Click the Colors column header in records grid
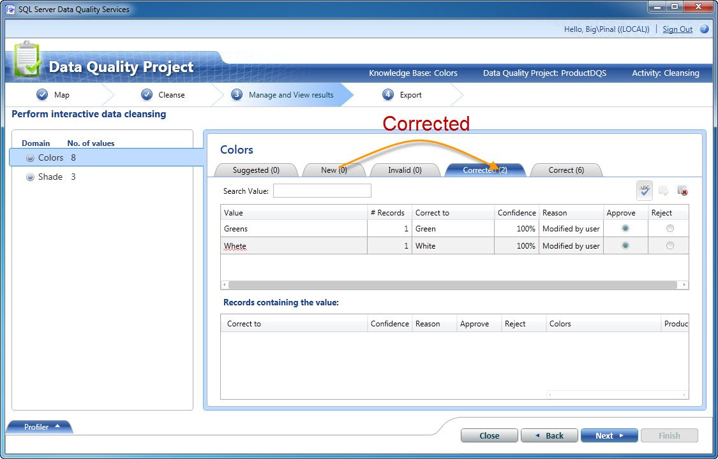 click(603, 324)
